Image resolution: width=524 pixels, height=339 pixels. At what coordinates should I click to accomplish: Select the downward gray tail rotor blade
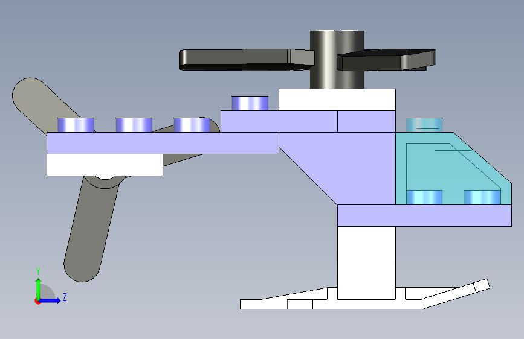(x=90, y=230)
